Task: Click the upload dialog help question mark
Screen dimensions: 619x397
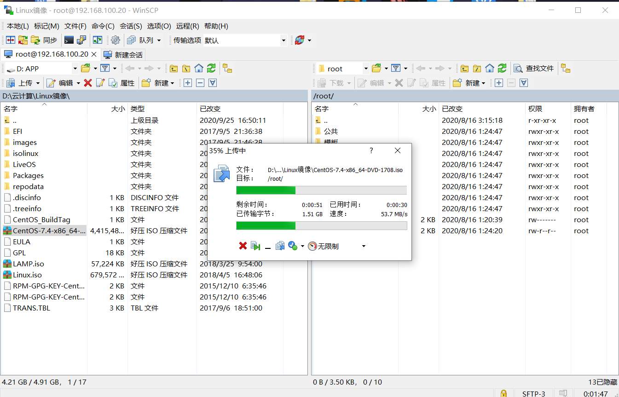Action: tap(371, 150)
